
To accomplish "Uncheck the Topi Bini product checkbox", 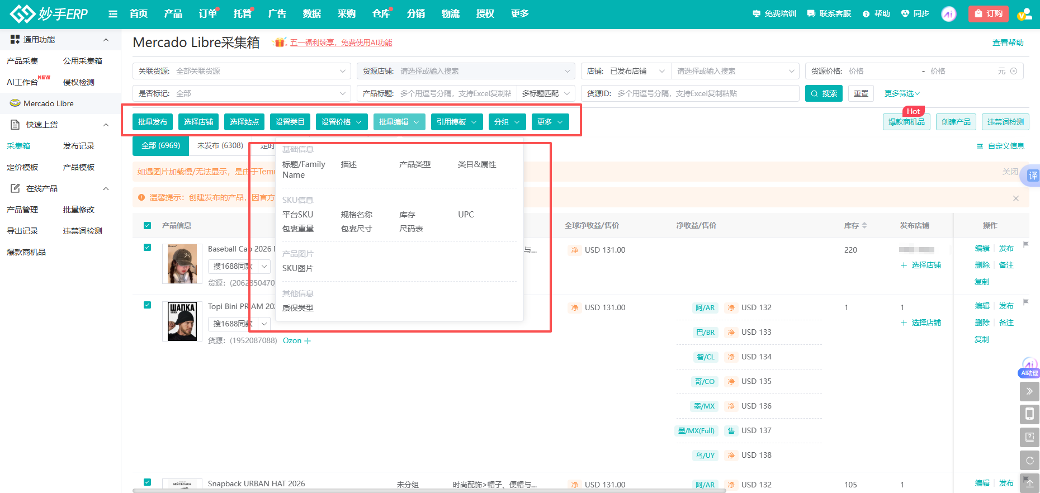I will pyautogui.click(x=148, y=305).
